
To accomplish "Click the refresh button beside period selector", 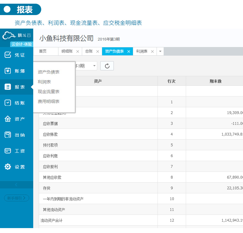I will [x=107, y=66].
